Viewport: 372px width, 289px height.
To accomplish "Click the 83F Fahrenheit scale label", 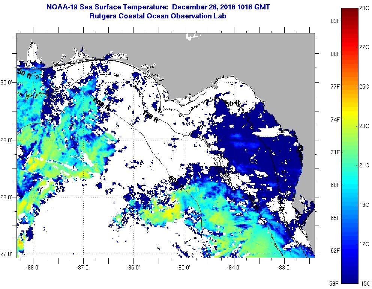I will [335, 21].
